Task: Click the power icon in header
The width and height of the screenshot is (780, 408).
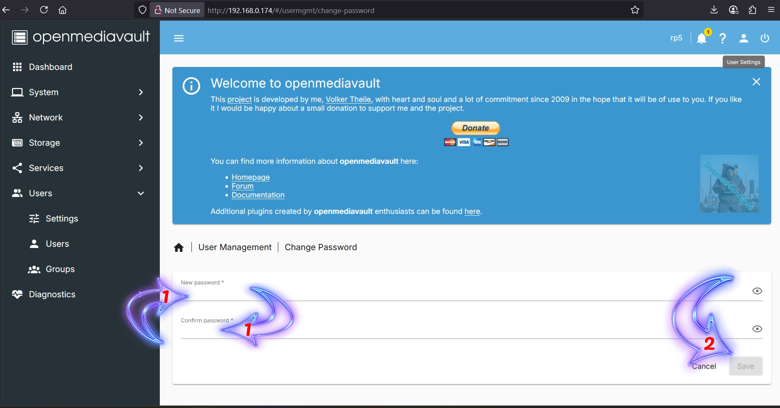Action: click(x=765, y=38)
